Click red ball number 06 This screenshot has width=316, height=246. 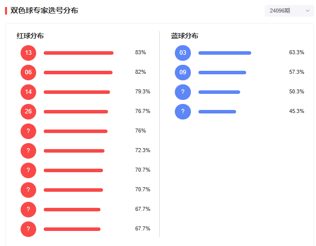[x=29, y=72]
